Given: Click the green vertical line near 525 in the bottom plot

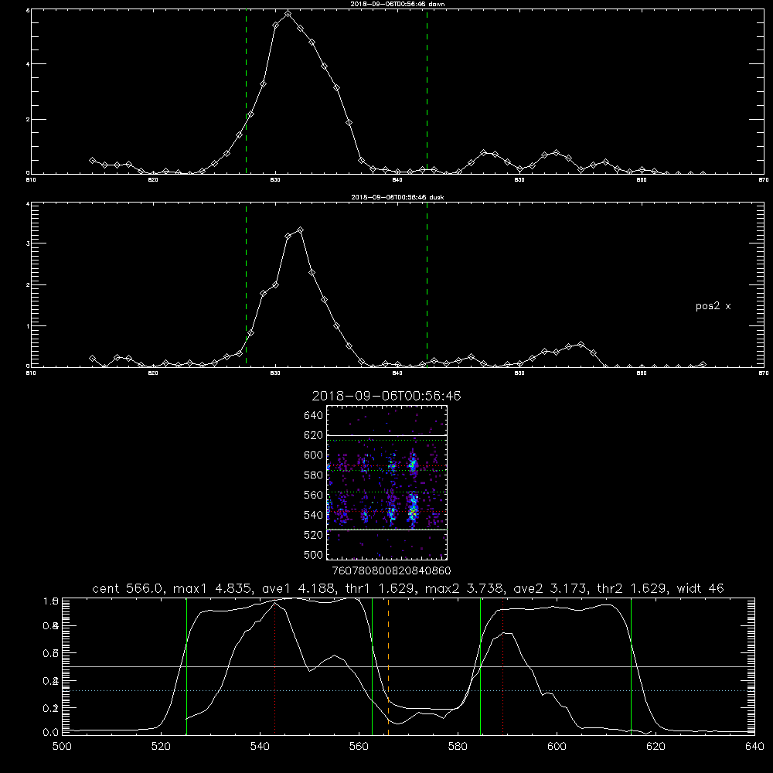Looking at the screenshot, I should pyautogui.click(x=186, y=666).
